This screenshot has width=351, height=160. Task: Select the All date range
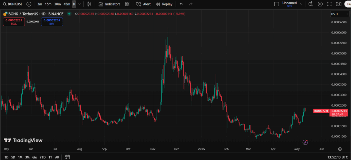[x=57, y=157]
